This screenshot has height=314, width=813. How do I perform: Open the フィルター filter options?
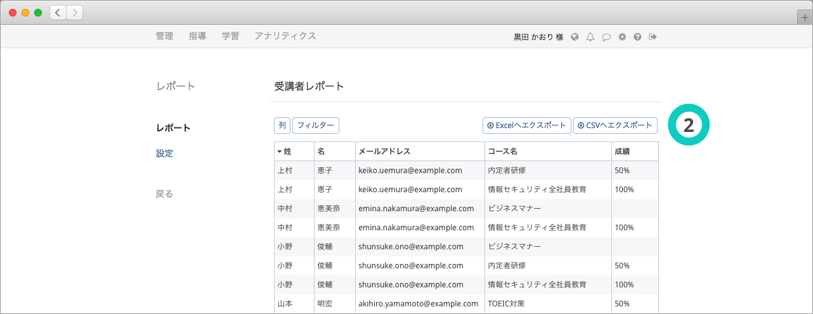316,126
